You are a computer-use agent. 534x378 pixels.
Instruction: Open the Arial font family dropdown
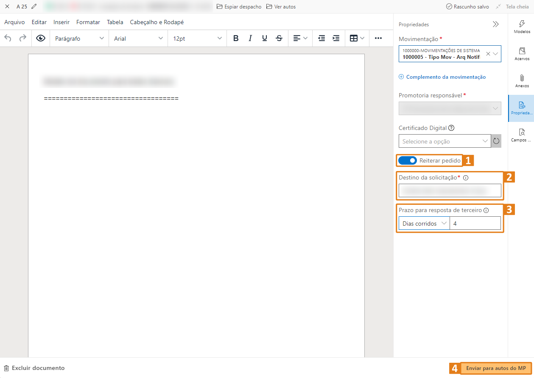pos(138,38)
